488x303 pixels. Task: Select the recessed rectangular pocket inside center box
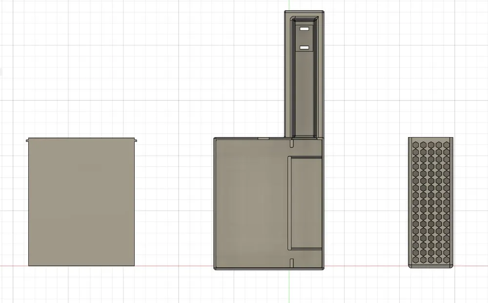[x=305, y=203]
